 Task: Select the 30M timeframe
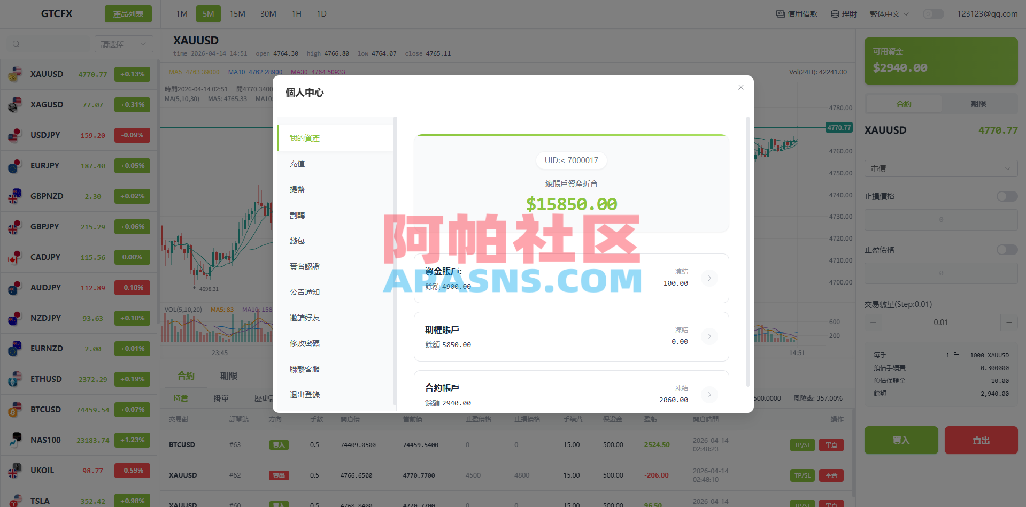point(268,14)
